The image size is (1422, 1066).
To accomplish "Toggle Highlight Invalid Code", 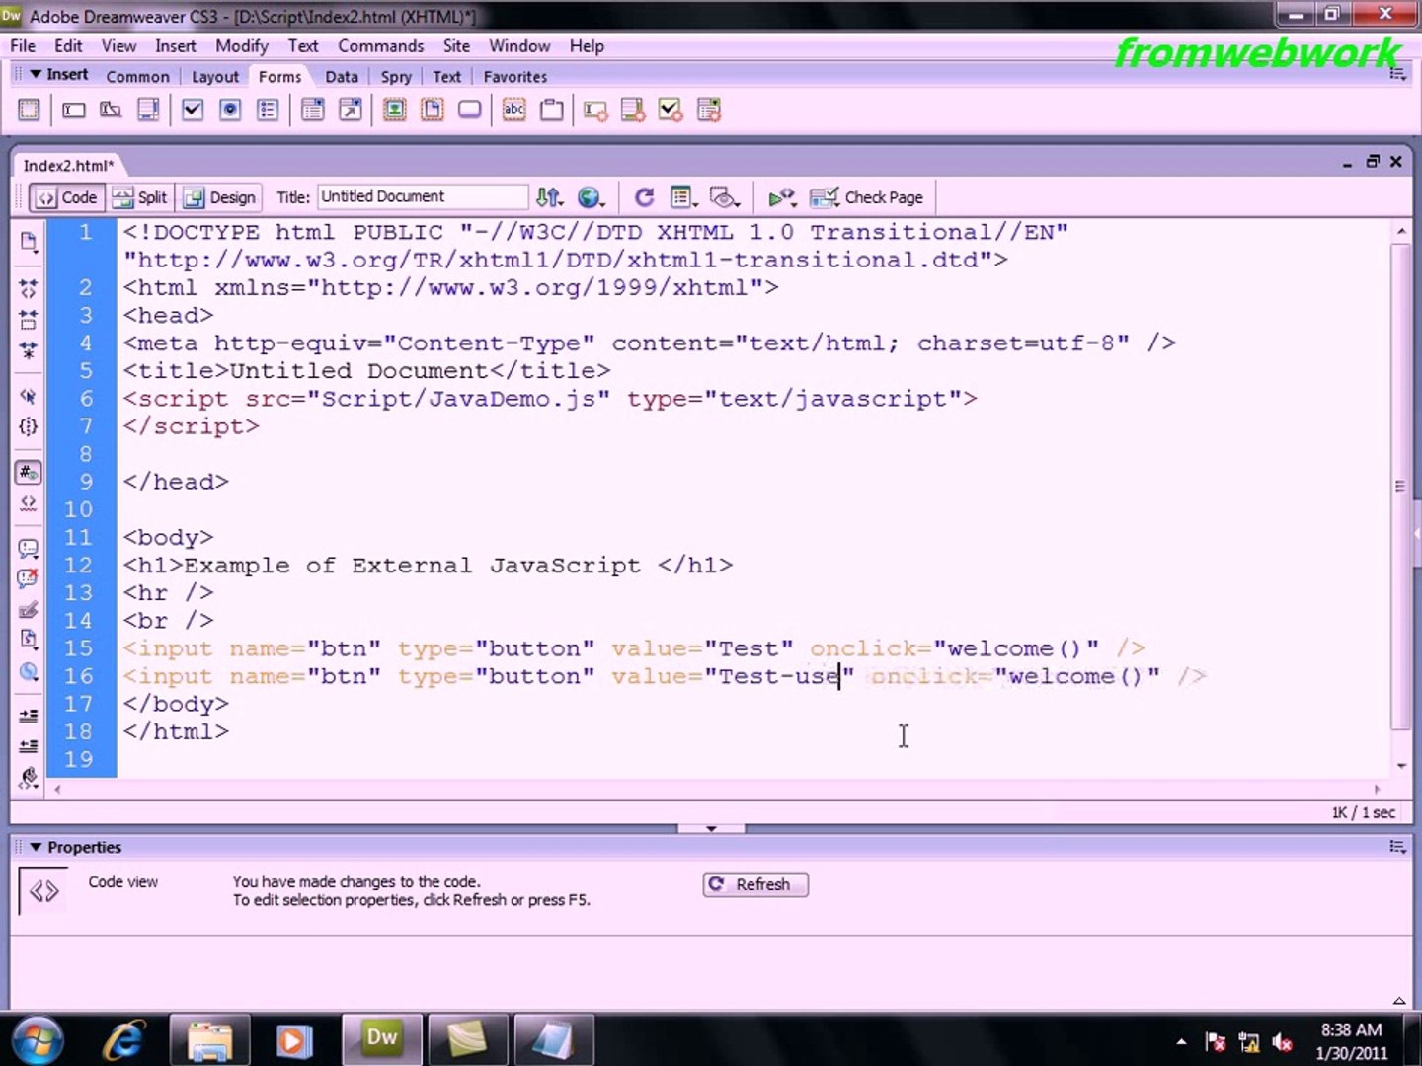I will click(29, 503).
